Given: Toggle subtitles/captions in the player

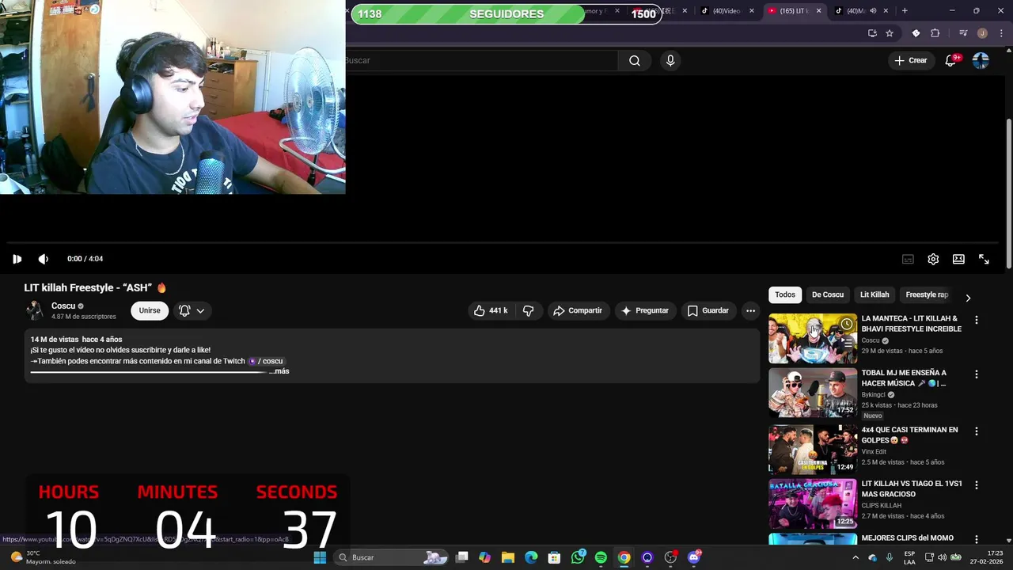Looking at the screenshot, I should tap(908, 259).
